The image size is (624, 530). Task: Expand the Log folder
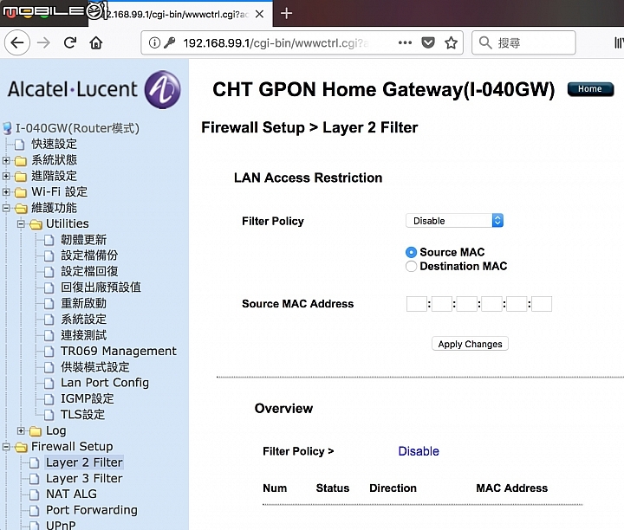21,430
